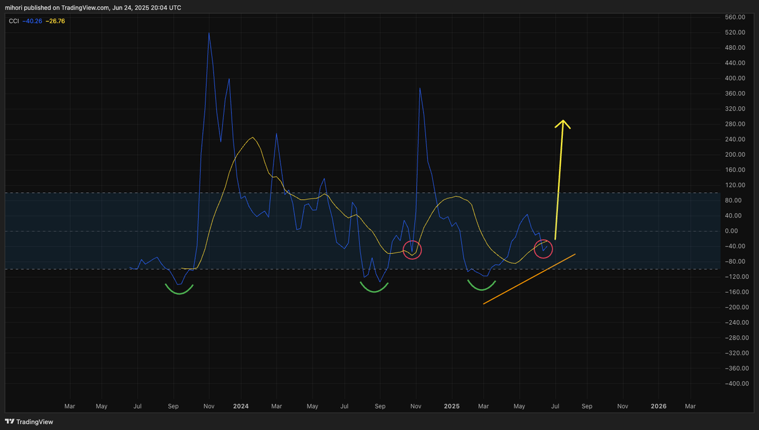Viewport: 759px width, 430px height.
Task: Click the 2025 label on the time axis
Action: [452, 406]
